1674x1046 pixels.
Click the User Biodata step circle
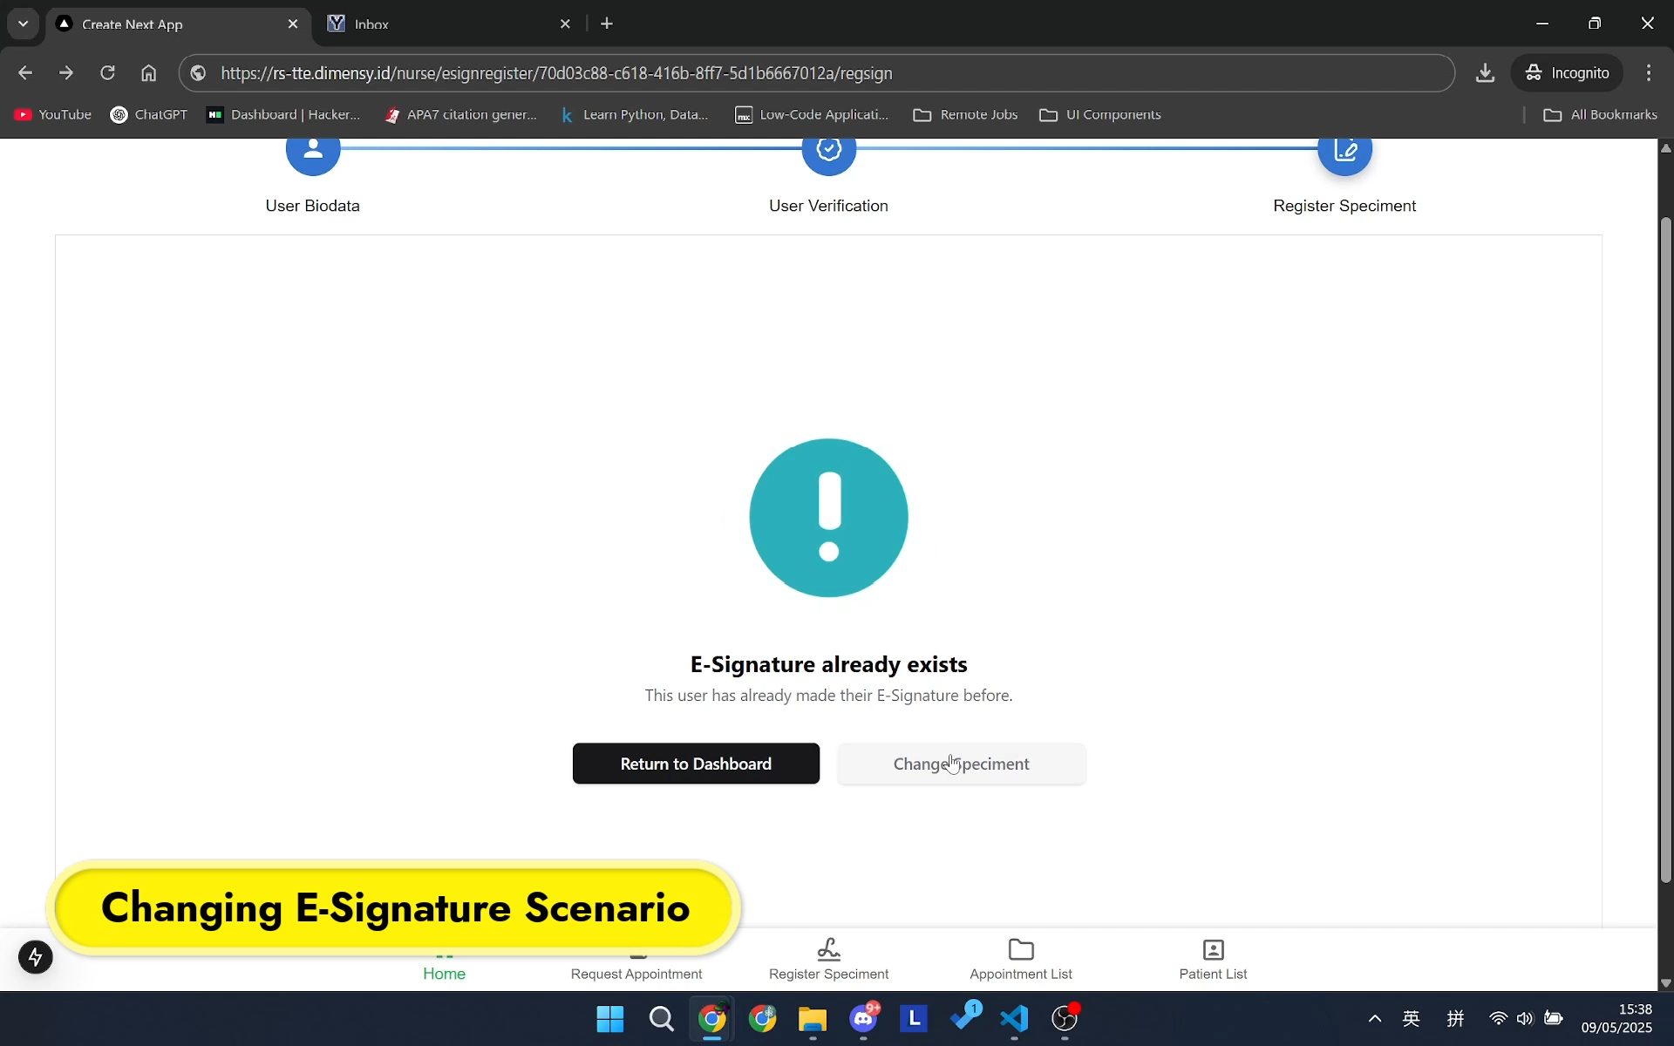click(x=312, y=153)
